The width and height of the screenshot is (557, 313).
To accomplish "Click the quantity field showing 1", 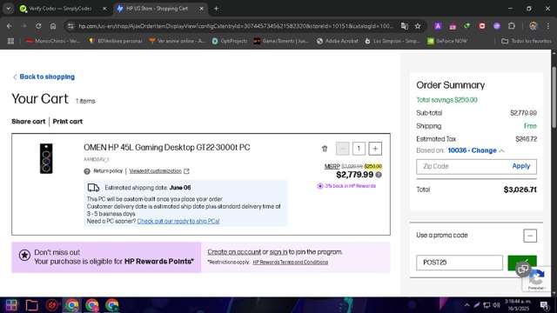I will click(359, 149).
